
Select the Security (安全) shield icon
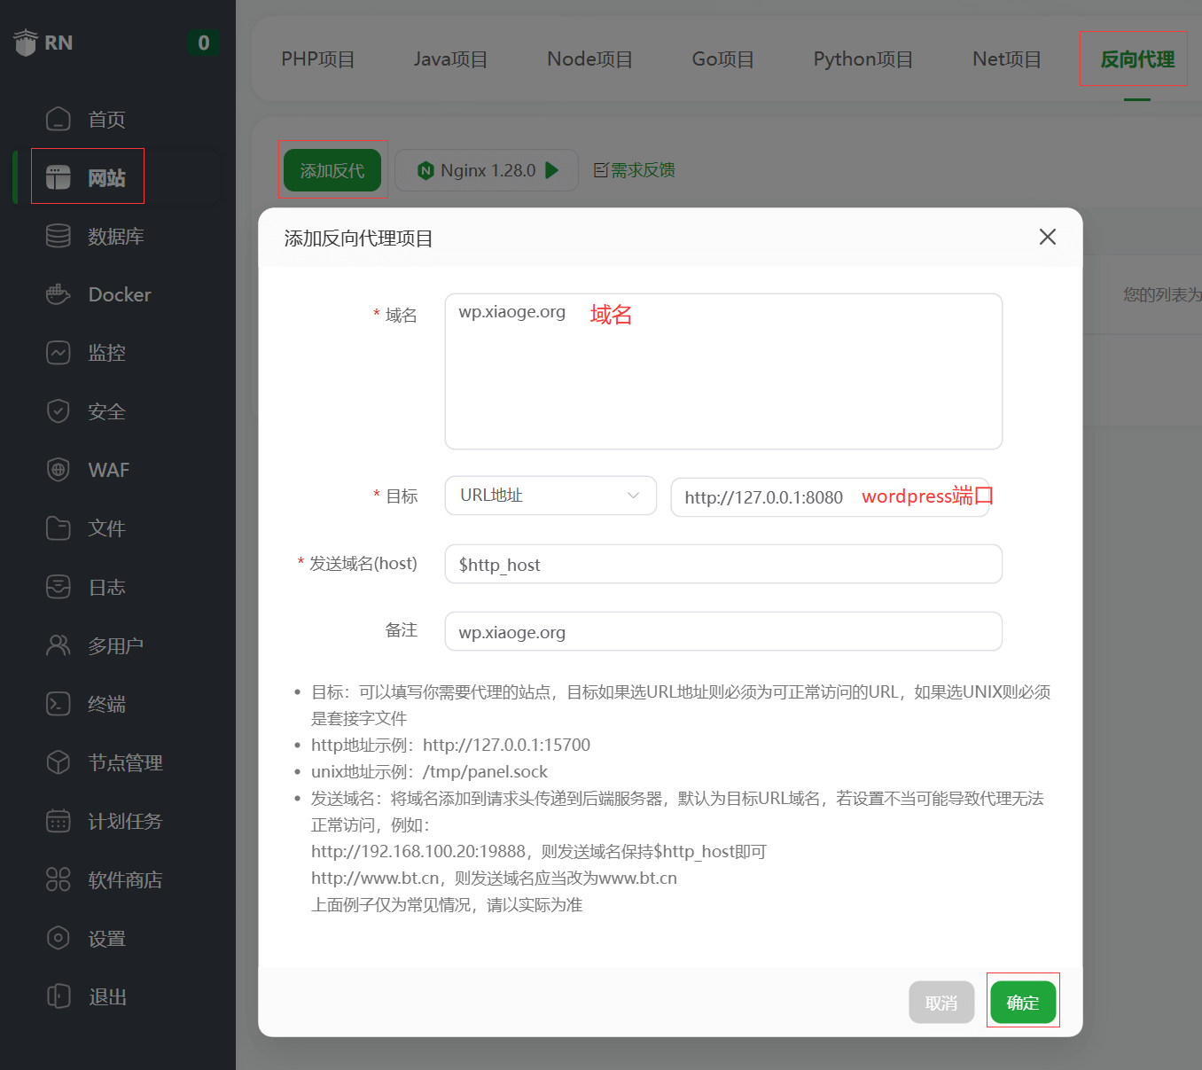59,411
